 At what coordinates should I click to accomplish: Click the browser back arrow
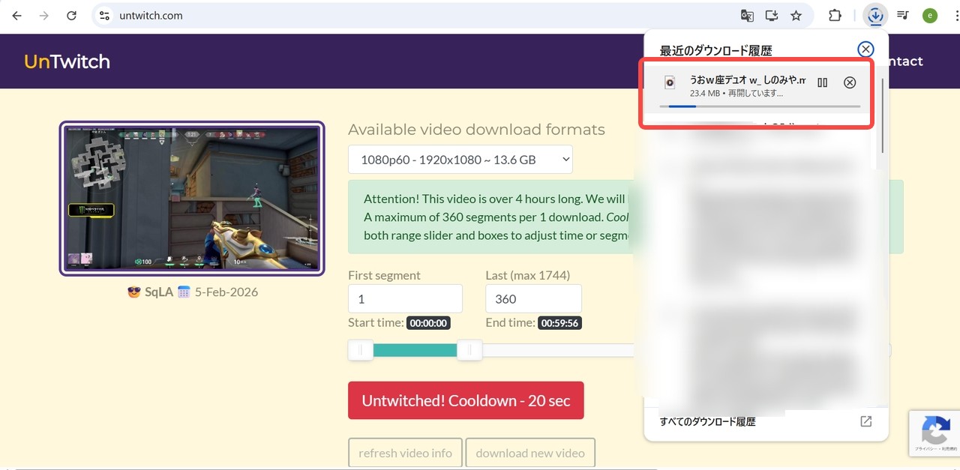16,16
